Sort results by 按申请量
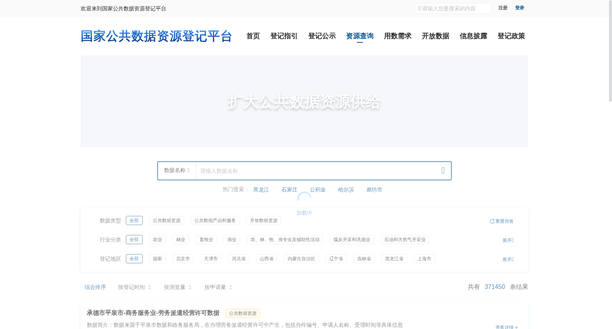The image size is (612, 329). pyautogui.click(x=218, y=287)
